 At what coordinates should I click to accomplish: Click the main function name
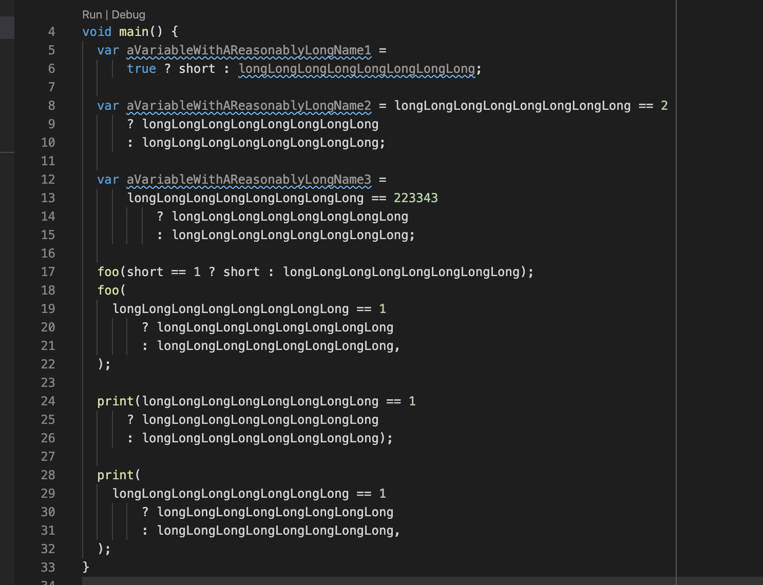click(x=133, y=31)
